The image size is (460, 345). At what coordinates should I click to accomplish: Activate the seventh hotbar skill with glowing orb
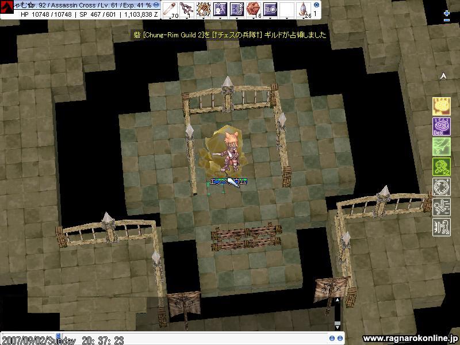[x=270, y=9]
